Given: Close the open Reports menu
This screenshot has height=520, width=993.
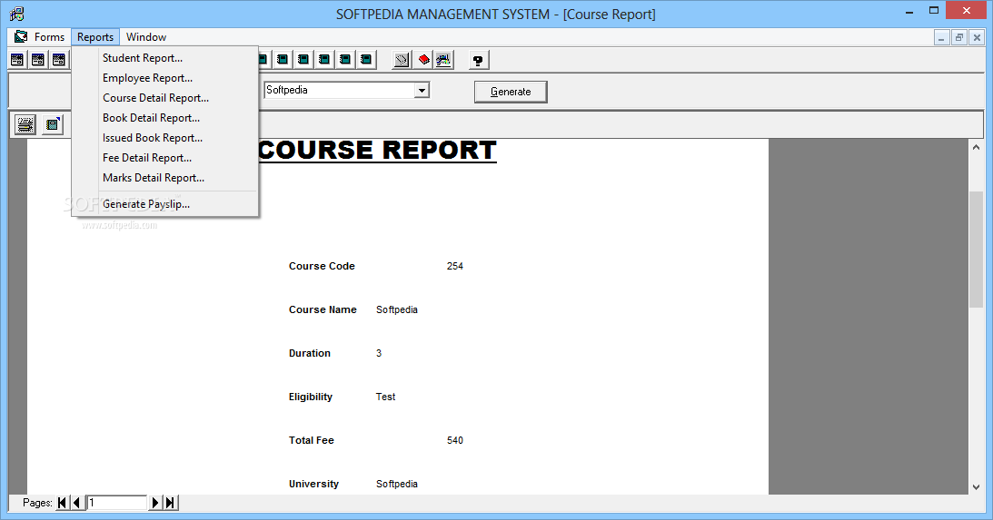Looking at the screenshot, I should 95,36.
